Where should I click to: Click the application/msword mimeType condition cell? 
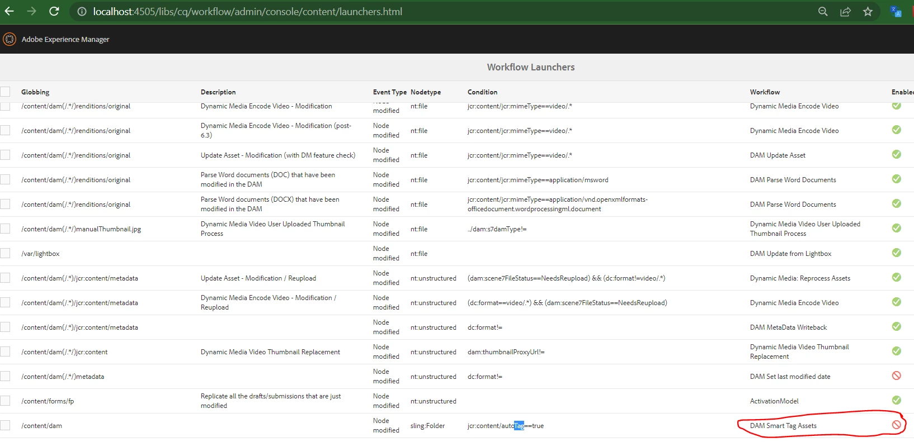tap(538, 180)
